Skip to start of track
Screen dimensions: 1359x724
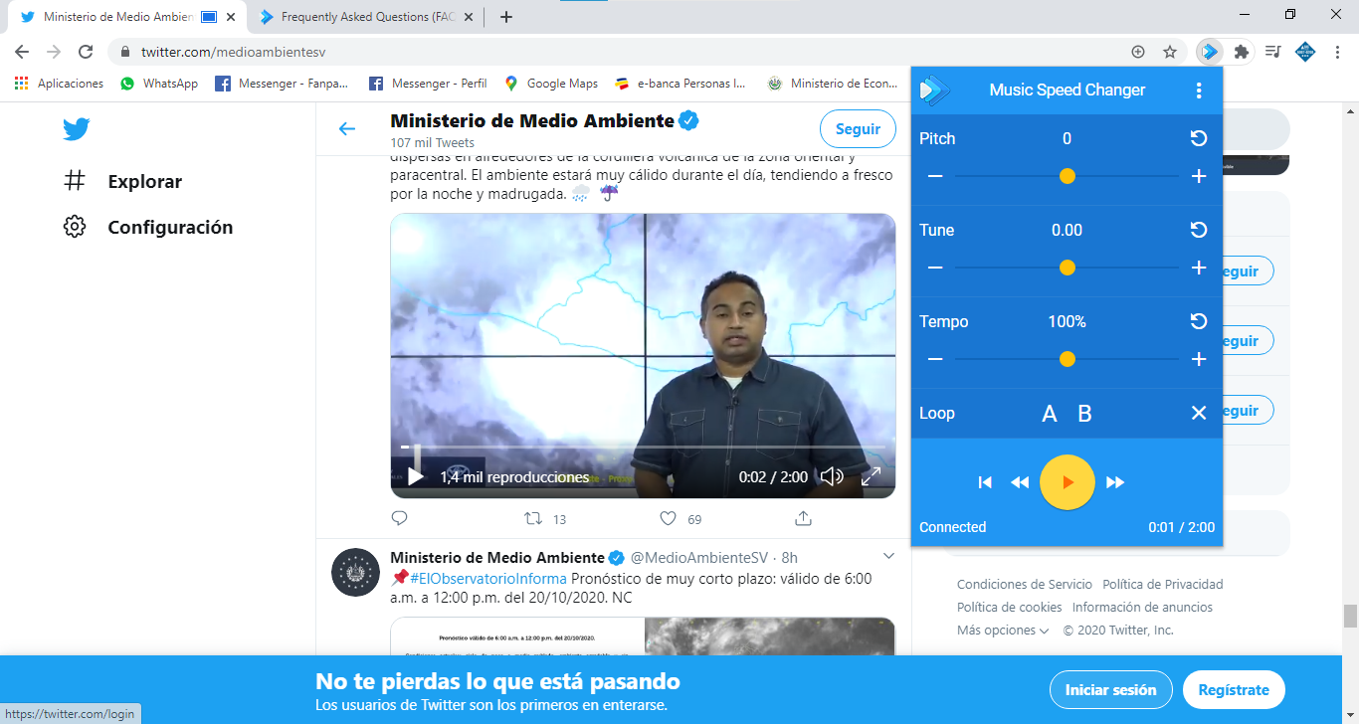pos(985,482)
